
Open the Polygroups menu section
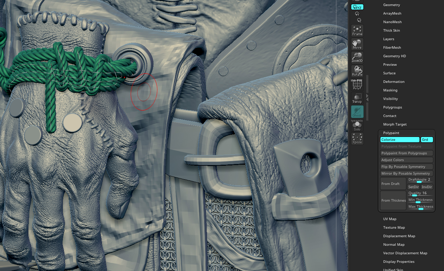[392, 107]
